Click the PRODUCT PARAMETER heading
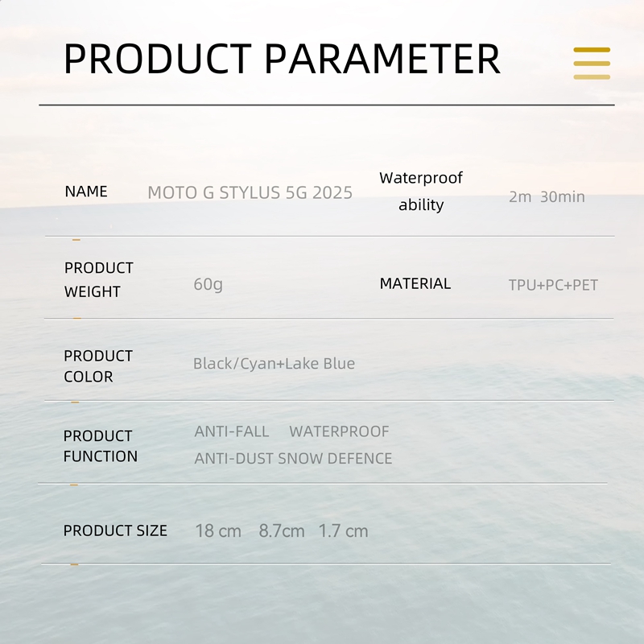Screen dimensions: 644x644 (x=282, y=59)
